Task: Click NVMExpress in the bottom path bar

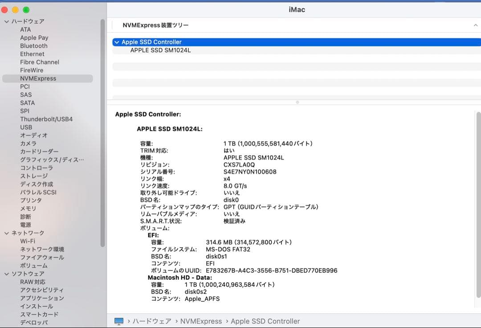Action: [x=201, y=321]
